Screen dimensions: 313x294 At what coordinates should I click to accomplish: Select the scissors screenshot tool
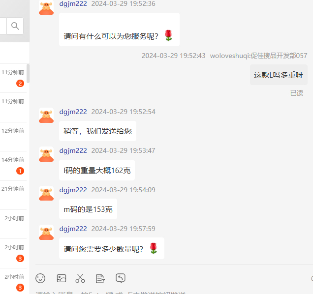80,278
